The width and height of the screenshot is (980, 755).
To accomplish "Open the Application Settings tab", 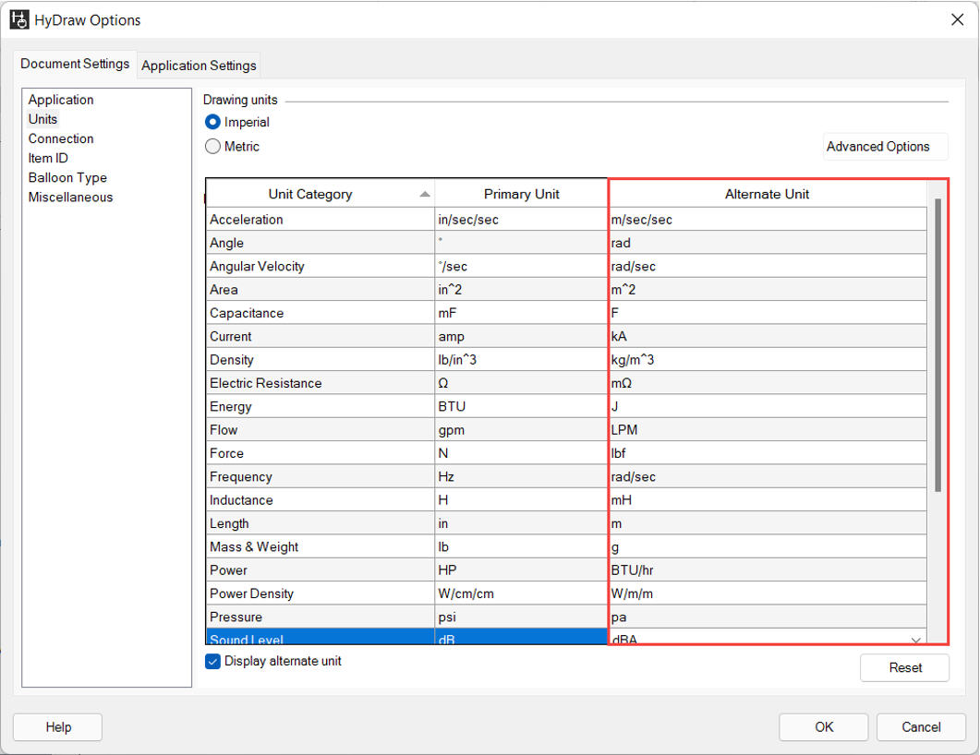I will (199, 65).
